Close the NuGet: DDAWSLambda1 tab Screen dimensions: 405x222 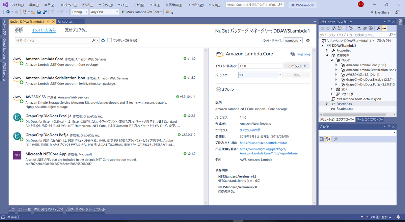point(53,21)
